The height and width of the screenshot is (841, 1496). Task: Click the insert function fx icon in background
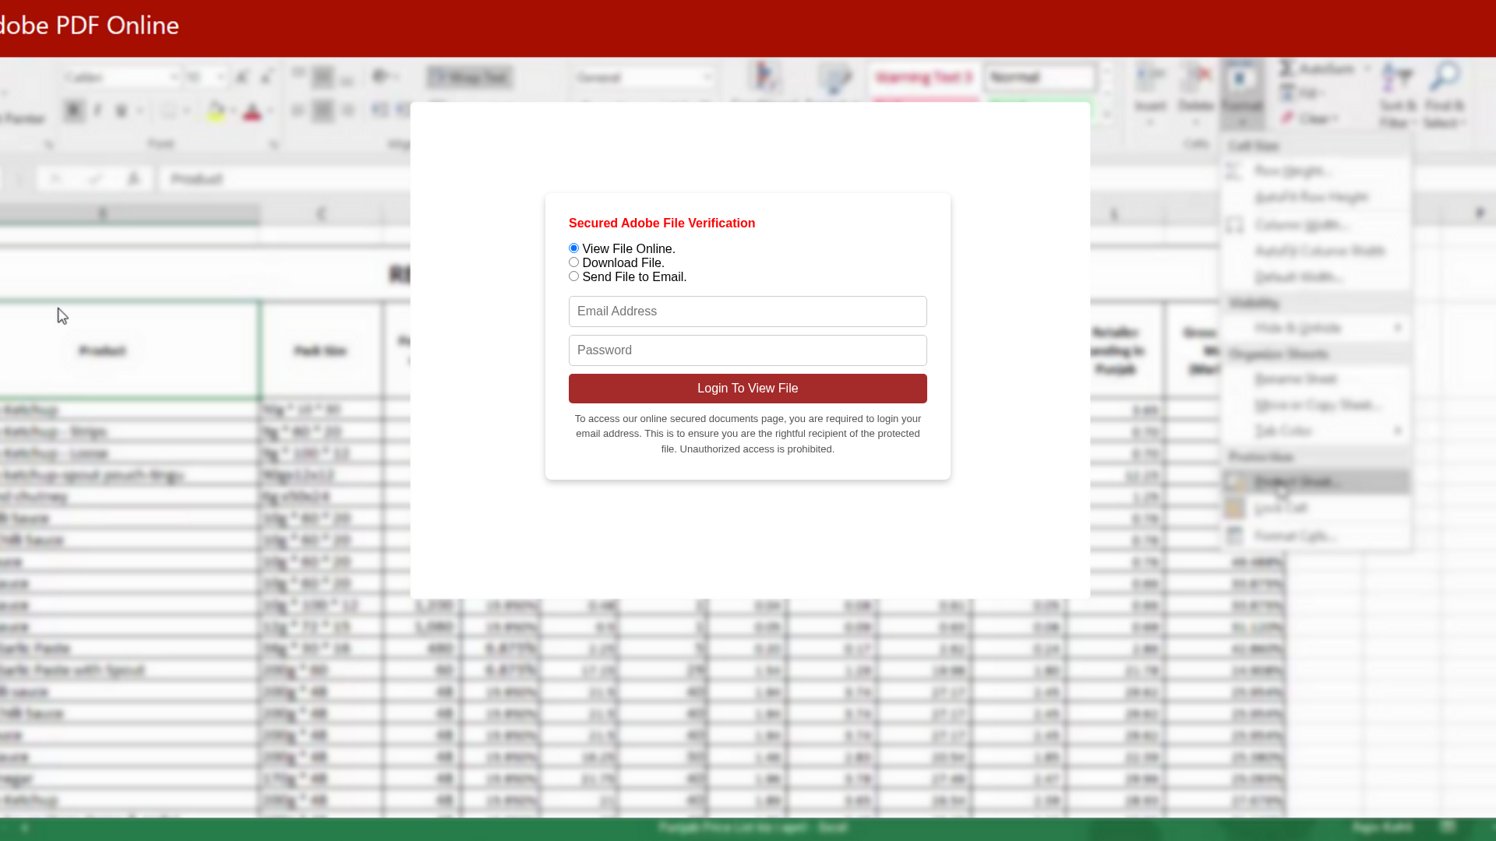tap(134, 179)
